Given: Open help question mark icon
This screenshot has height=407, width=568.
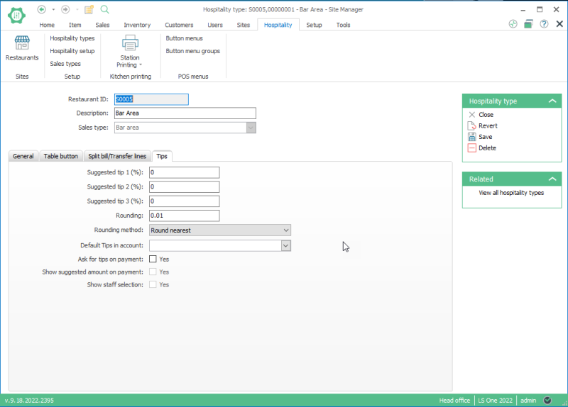Looking at the screenshot, I should (544, 24).
